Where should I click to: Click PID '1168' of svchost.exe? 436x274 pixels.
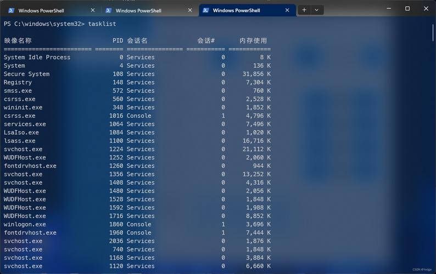point(116,258)
